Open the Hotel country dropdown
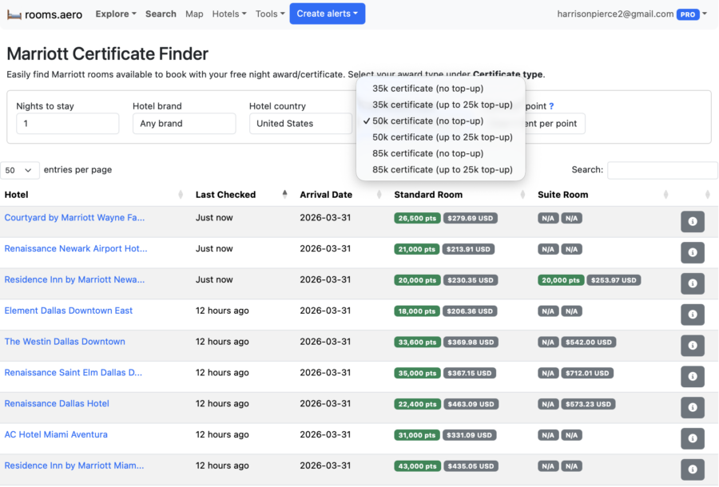The height and width of the screenshot is (487, 719). pos(301,124)
